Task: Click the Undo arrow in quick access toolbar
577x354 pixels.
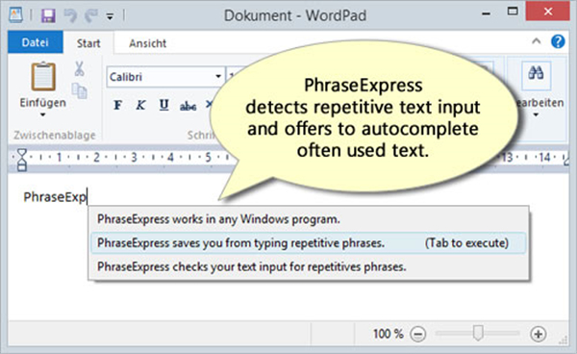Action: coord(70,15)
